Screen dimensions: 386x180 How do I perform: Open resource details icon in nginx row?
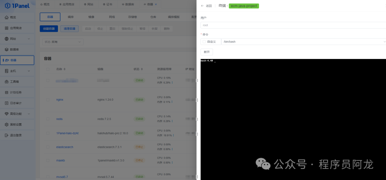tap(172, 102)
